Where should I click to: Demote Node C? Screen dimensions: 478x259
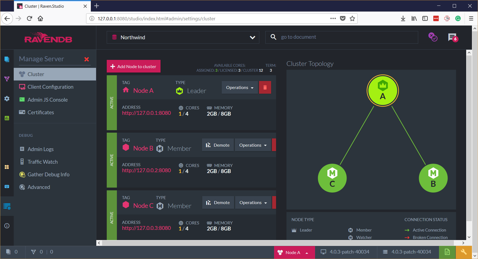[218, 202]
